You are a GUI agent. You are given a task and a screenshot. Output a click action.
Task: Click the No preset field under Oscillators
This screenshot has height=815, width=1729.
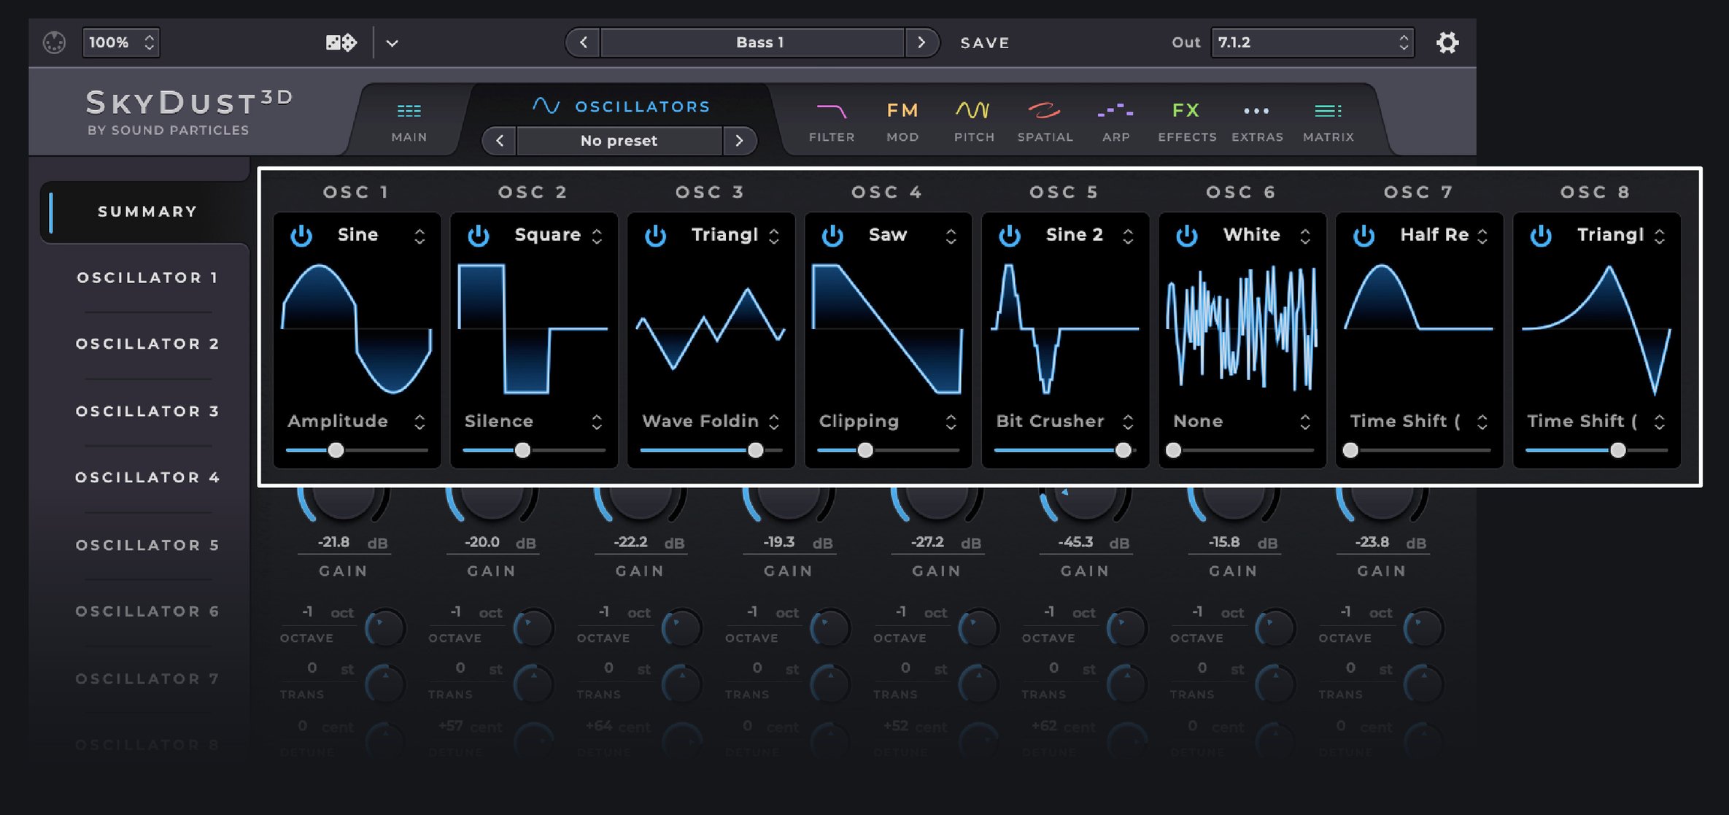[619, 141]
